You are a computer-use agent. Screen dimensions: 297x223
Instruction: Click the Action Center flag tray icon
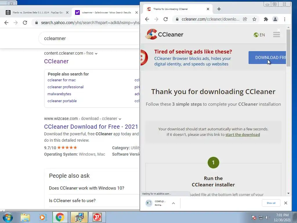(x=254, y=217)
